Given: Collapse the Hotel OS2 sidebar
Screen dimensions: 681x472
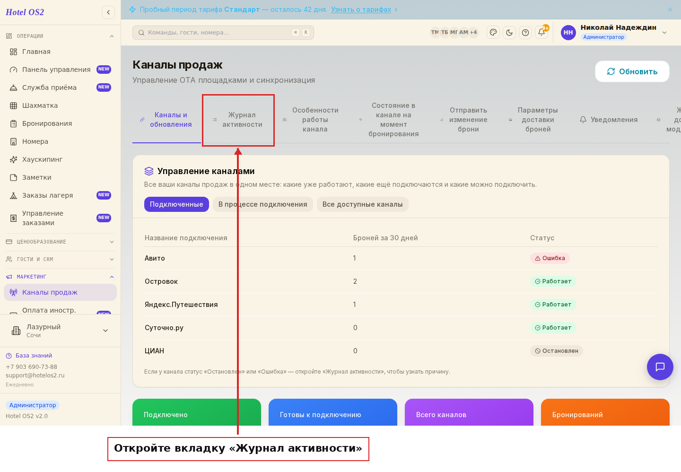Looking at the screenshot, I should pyautogui.click(x=108, y=12).
